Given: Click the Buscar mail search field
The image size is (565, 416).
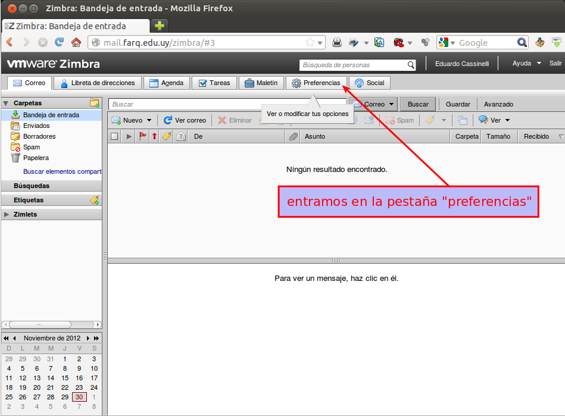Looking at the screenshot, I should pyautogui.click(x=227, y=104).
